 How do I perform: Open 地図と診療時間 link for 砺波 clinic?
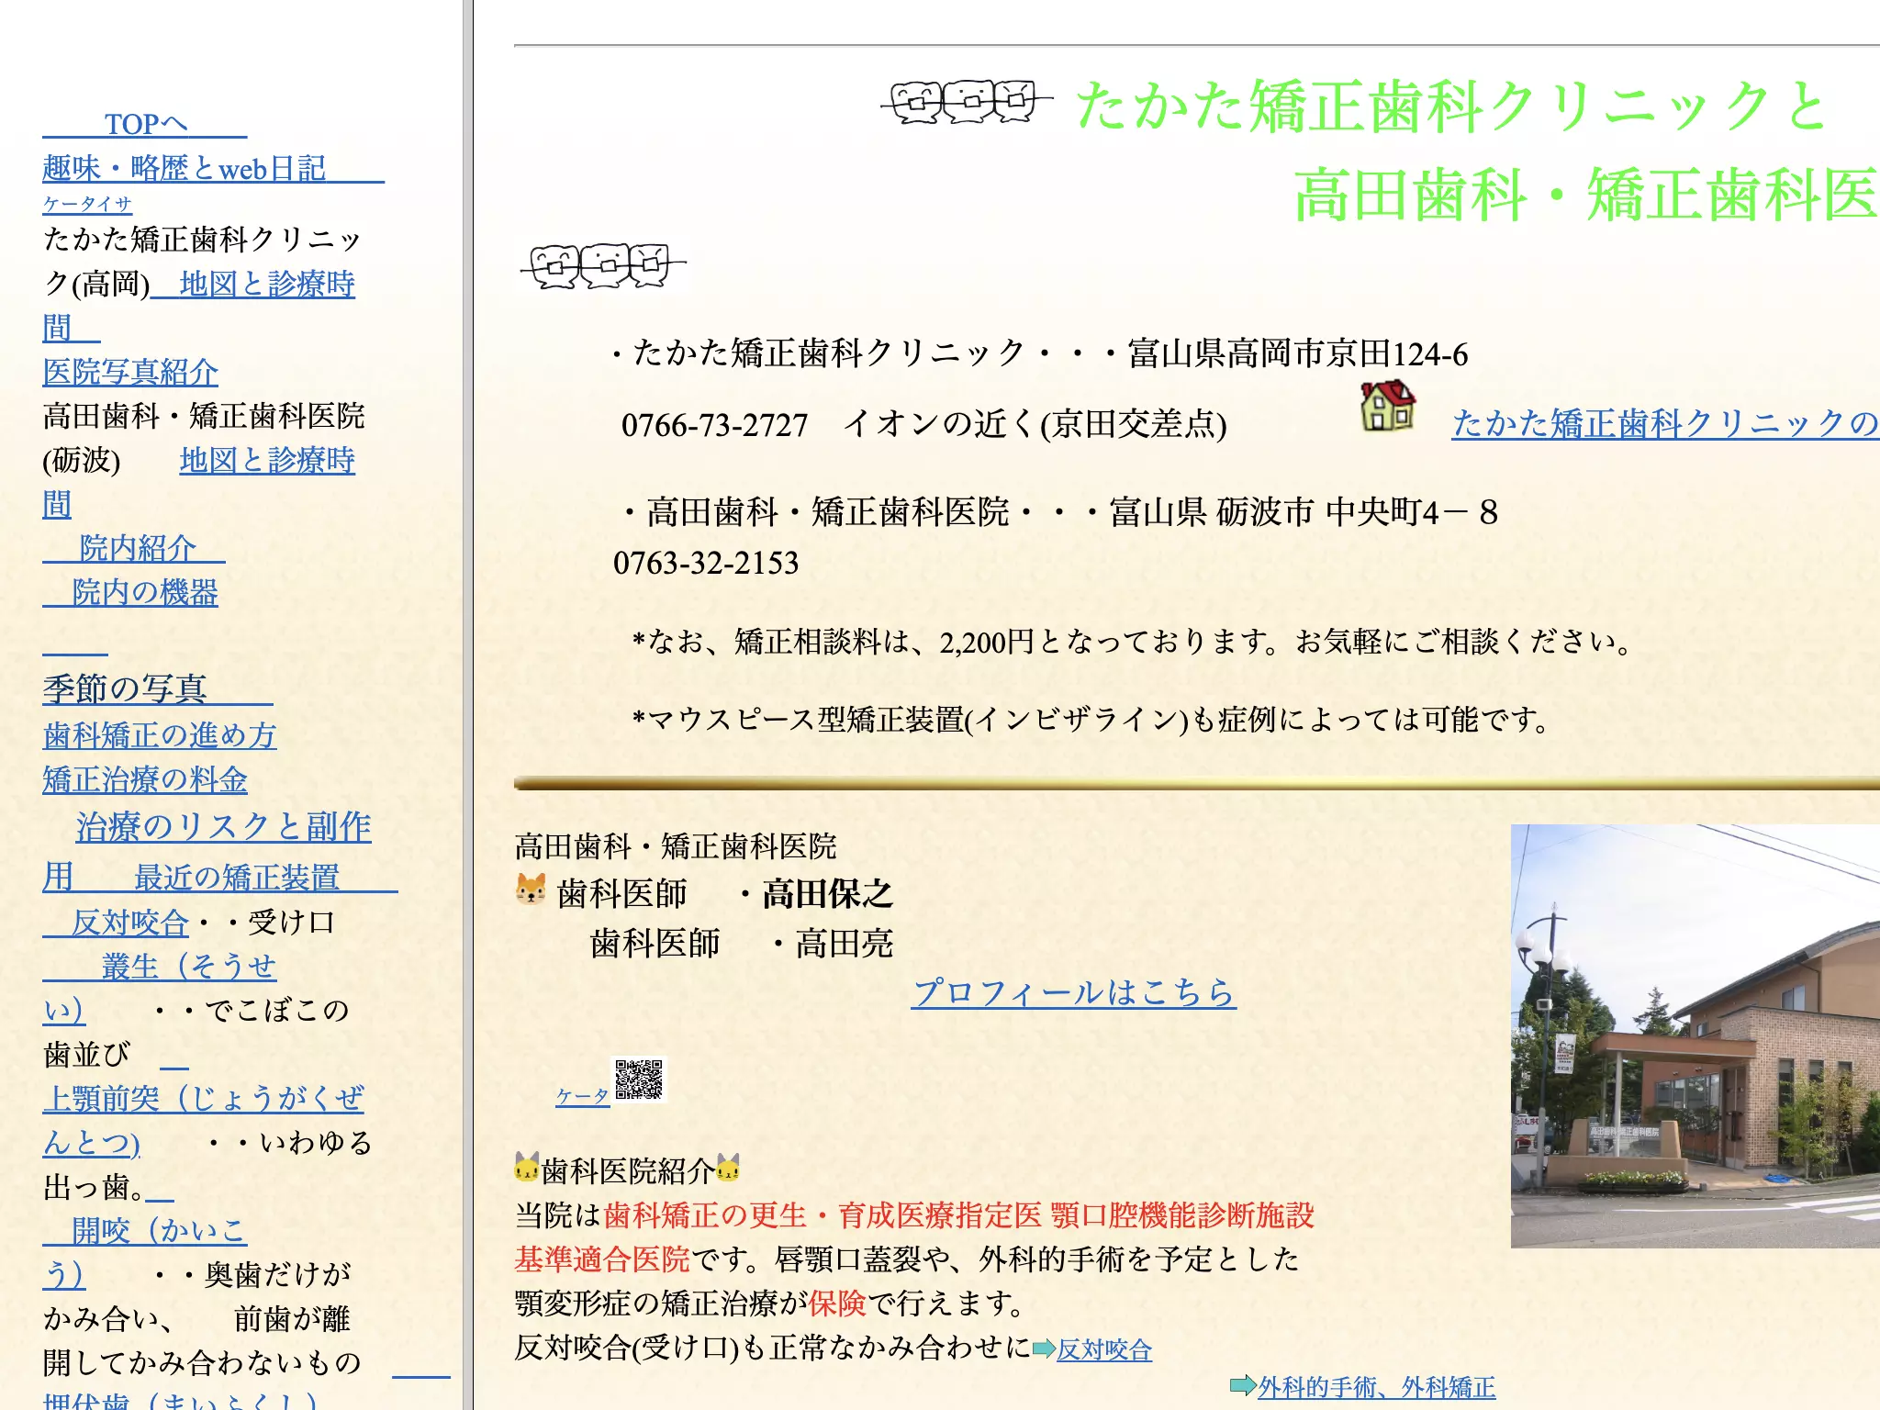266,460
